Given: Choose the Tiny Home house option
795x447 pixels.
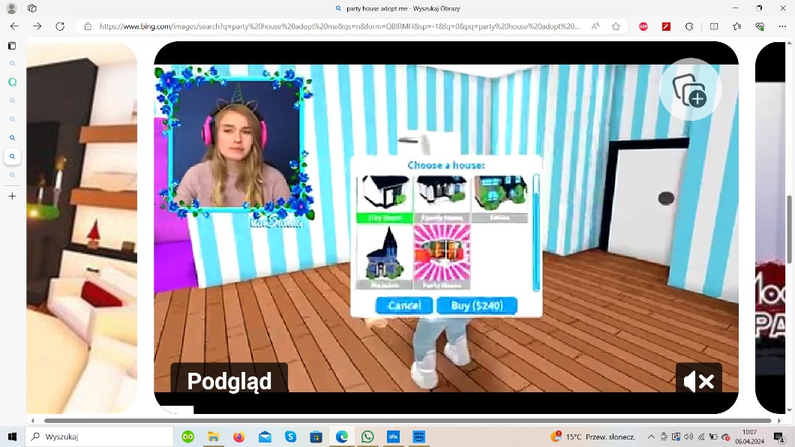Looking at the screenshot, I should click(x=384, y=198).
